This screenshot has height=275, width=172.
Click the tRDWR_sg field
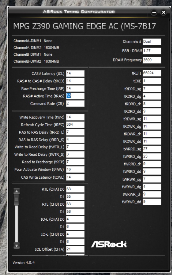(152, 119)
